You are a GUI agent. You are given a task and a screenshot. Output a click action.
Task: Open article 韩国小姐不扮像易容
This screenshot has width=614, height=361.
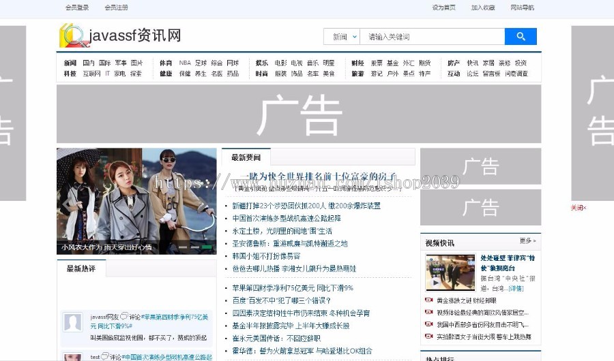(x=266, y=256)
